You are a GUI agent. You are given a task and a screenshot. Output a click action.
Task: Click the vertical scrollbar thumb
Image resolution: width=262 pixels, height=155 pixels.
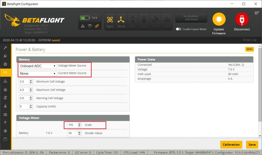click(x=260, y=85)
